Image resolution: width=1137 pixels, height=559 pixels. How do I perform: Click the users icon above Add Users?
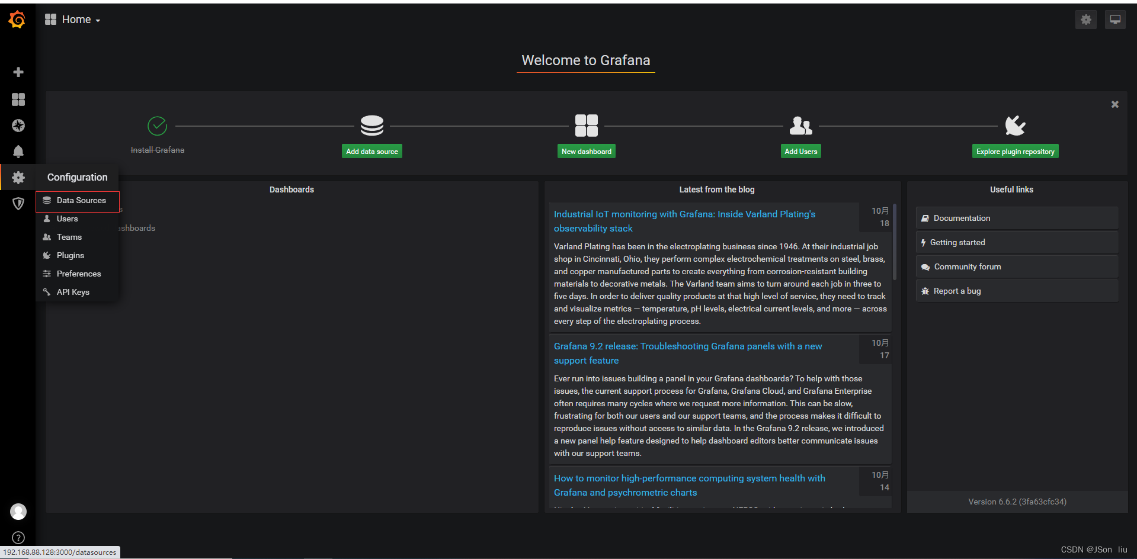801,126
